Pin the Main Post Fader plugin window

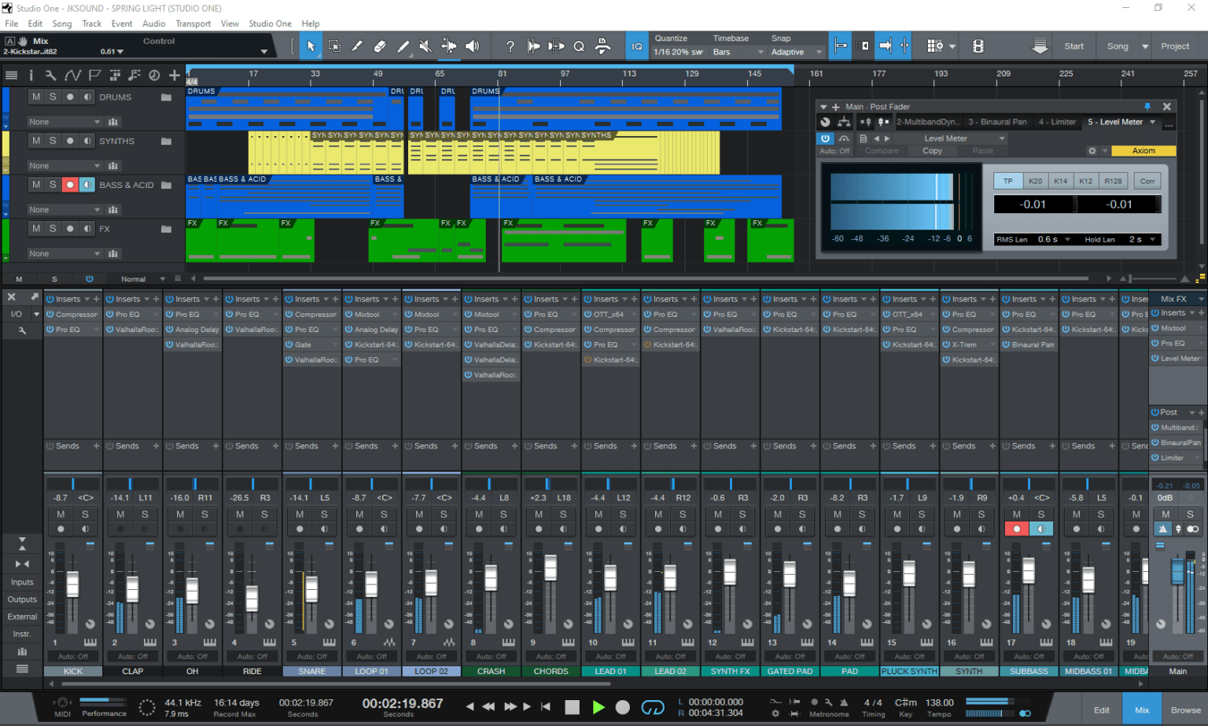tap(1147, 106)
